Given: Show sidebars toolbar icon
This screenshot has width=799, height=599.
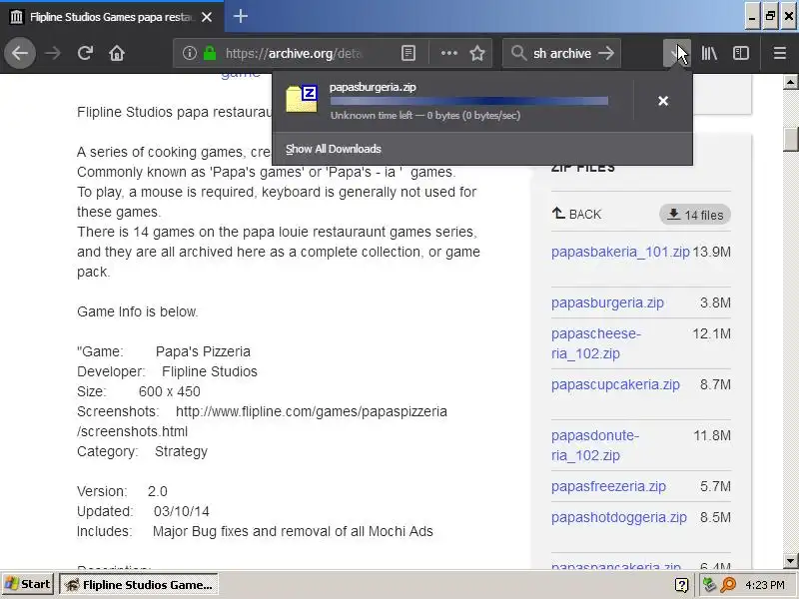Looking at the screenshot, I should 740,53.
